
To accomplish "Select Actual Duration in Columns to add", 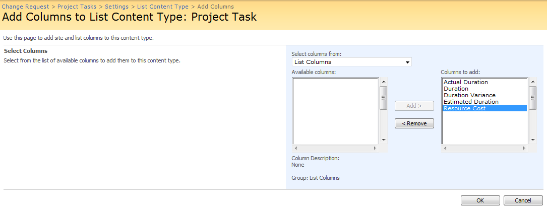I will [484, 82].
